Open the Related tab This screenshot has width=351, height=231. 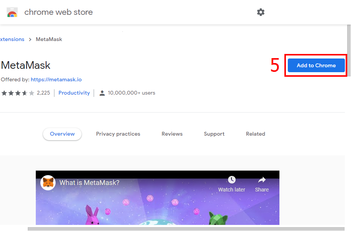[x=255, y=134]
